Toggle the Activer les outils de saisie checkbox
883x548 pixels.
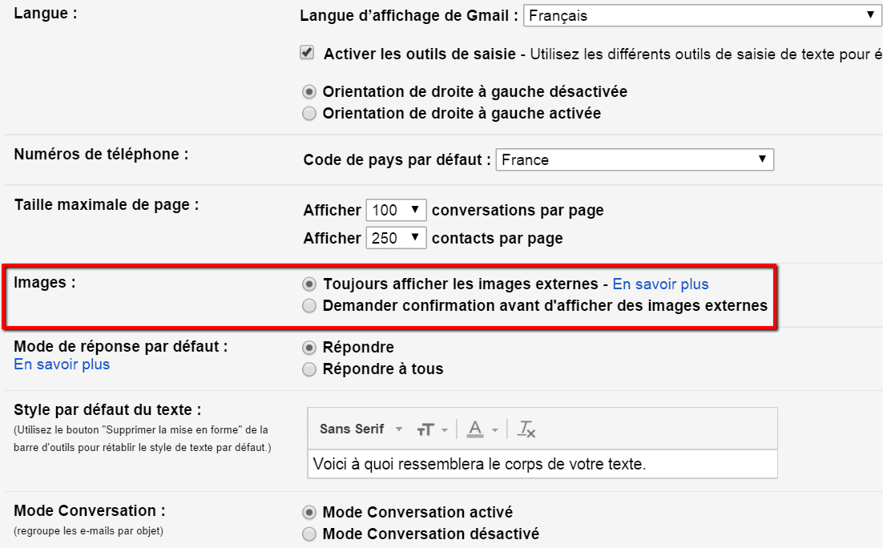[307, 54]
